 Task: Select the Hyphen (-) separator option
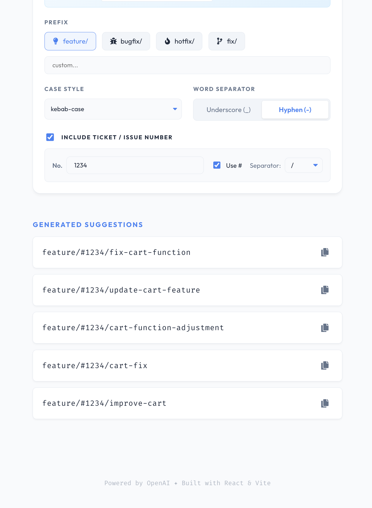[x=295, y=110]
